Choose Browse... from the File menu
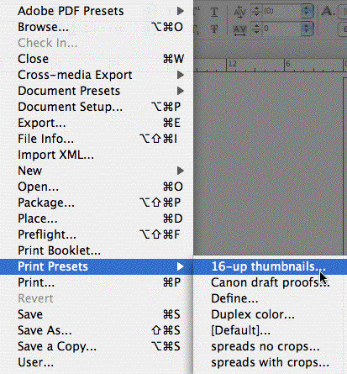Viewport: 347px width, 374px height. click(97, 27)
